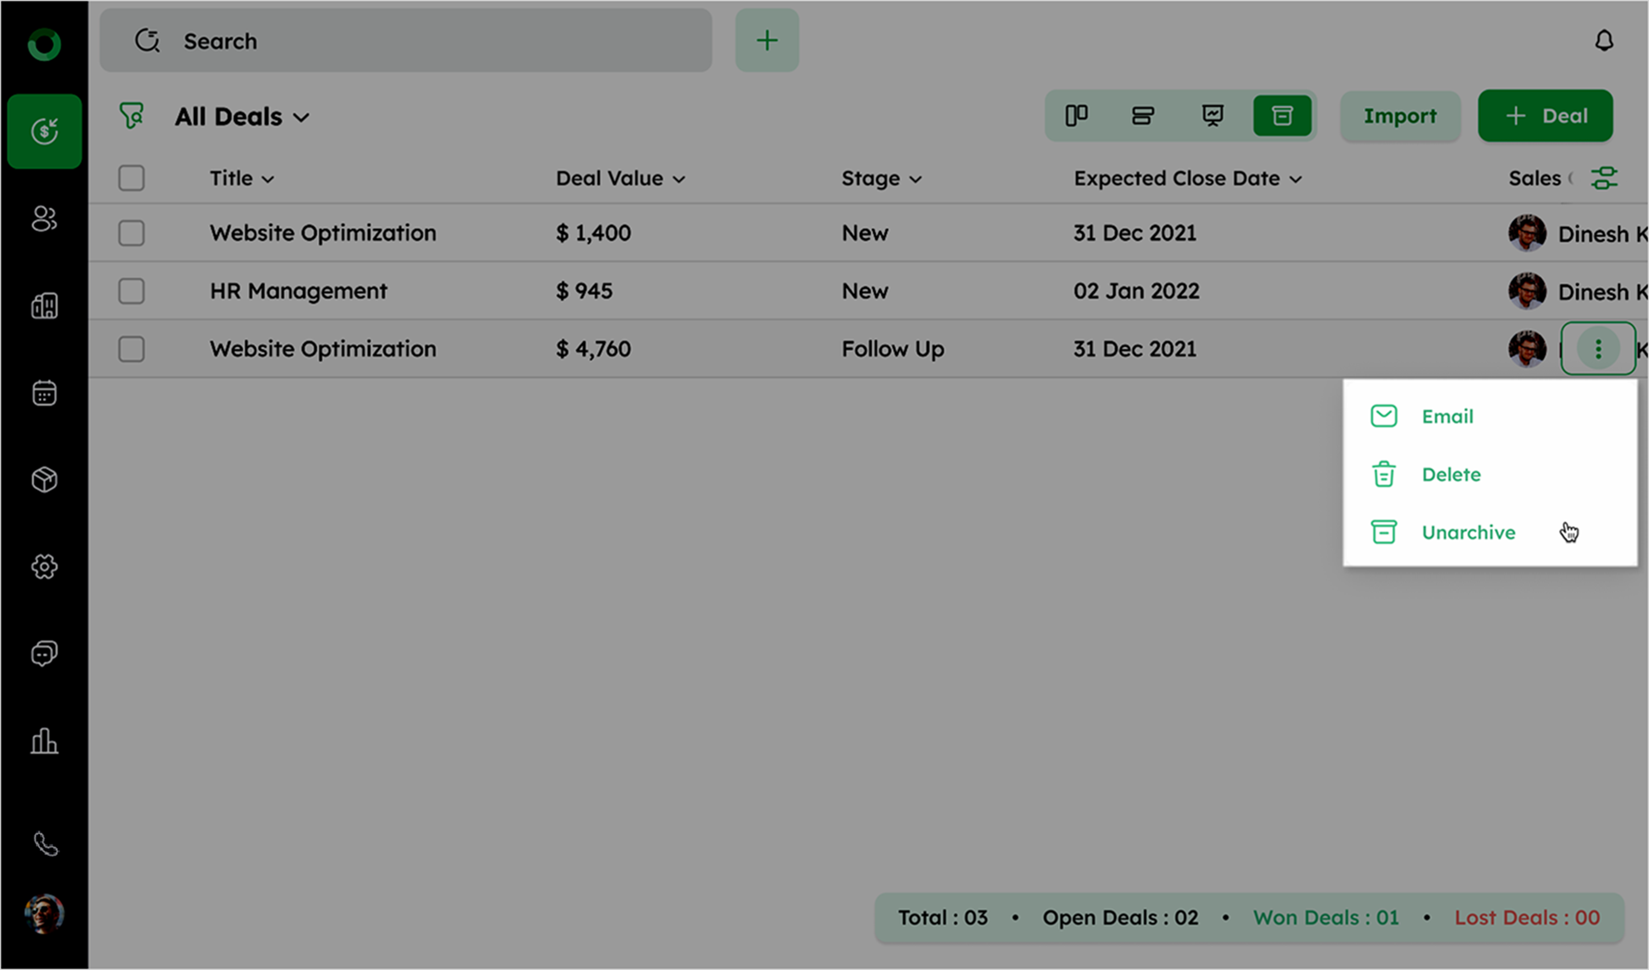Select Unarchive from the context menu
This screenshot has height=970, width=1649.
coord(1468,533)
